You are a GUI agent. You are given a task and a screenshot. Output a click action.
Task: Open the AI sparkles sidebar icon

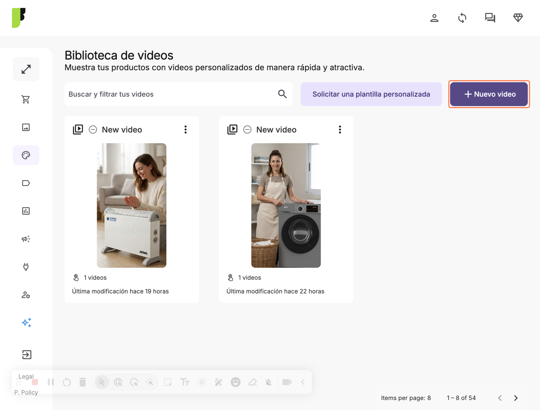(x=26, y=322)
